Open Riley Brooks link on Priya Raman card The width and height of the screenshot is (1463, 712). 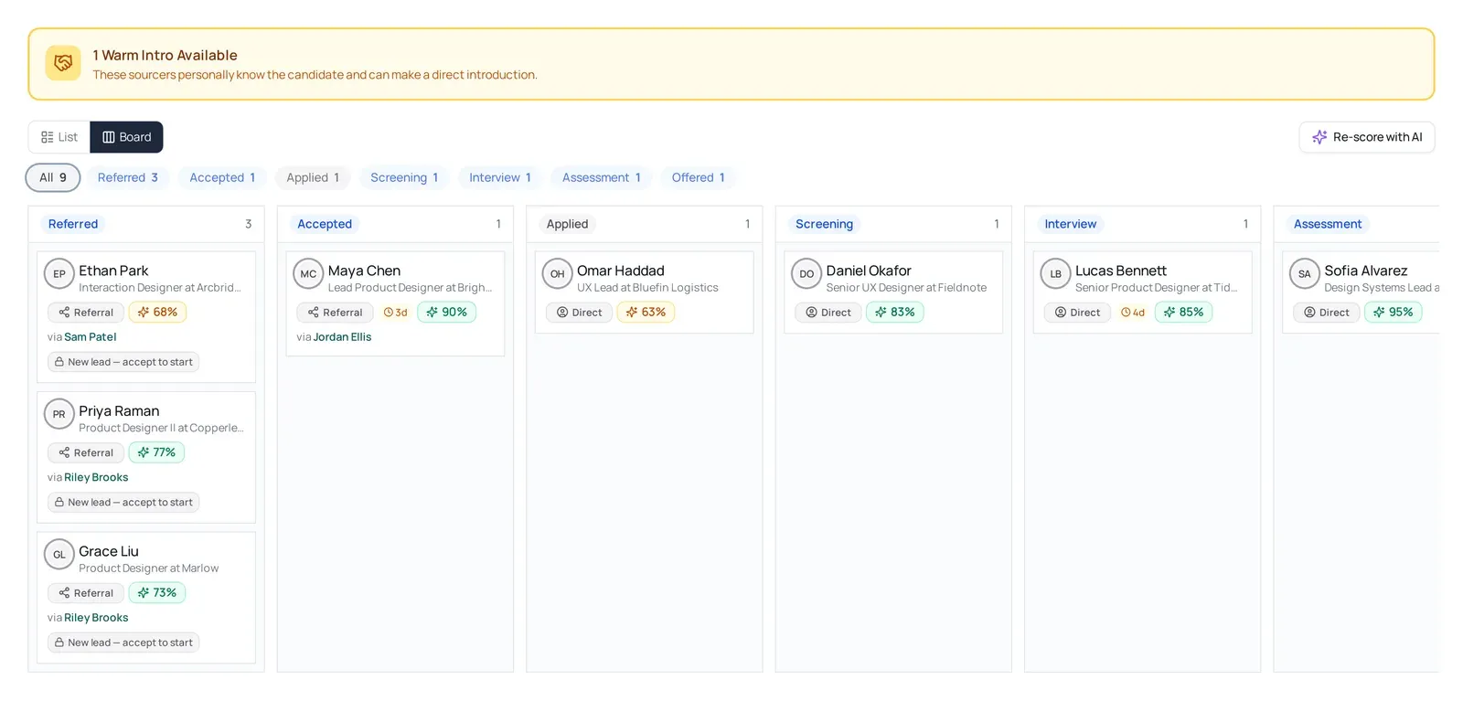pos(96,477)
